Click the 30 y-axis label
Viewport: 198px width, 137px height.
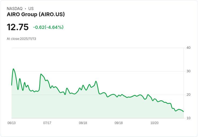[x=188, y=71]
